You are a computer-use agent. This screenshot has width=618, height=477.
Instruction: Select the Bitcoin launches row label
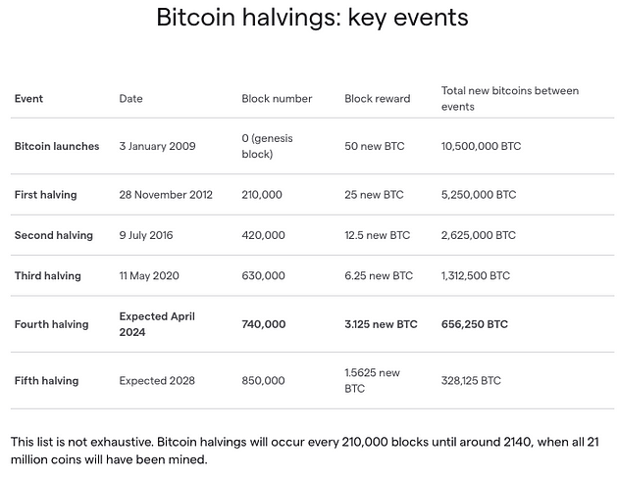click(56, 146)
